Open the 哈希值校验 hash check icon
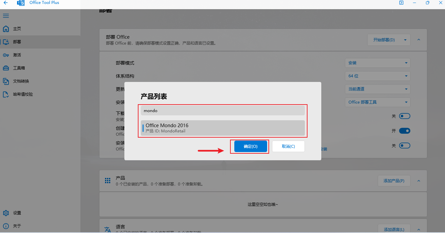Viewport: 445px width, 233px height. pyautogui.click(x=6, y=94)
